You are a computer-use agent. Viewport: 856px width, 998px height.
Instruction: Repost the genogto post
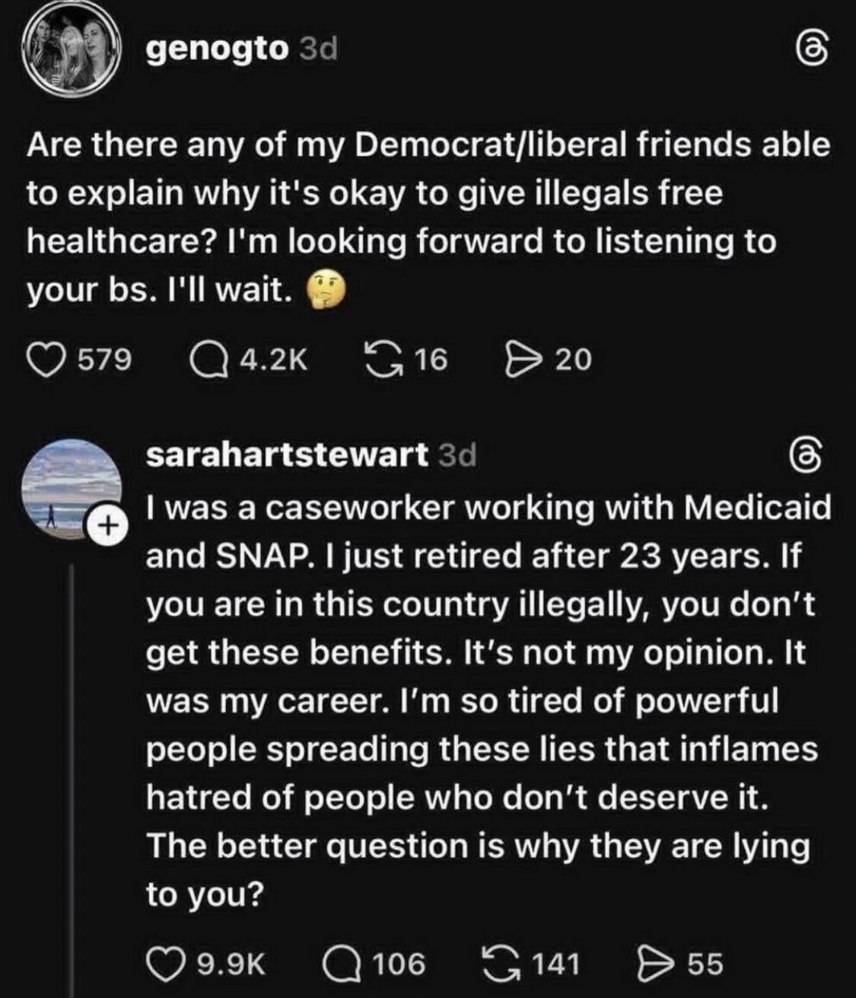pos(384,359)
